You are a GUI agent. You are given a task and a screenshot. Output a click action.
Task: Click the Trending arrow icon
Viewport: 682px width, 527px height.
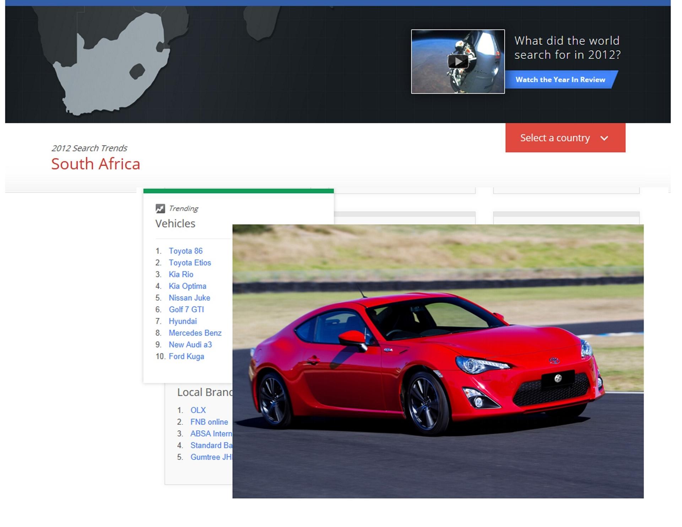[161, 208]
